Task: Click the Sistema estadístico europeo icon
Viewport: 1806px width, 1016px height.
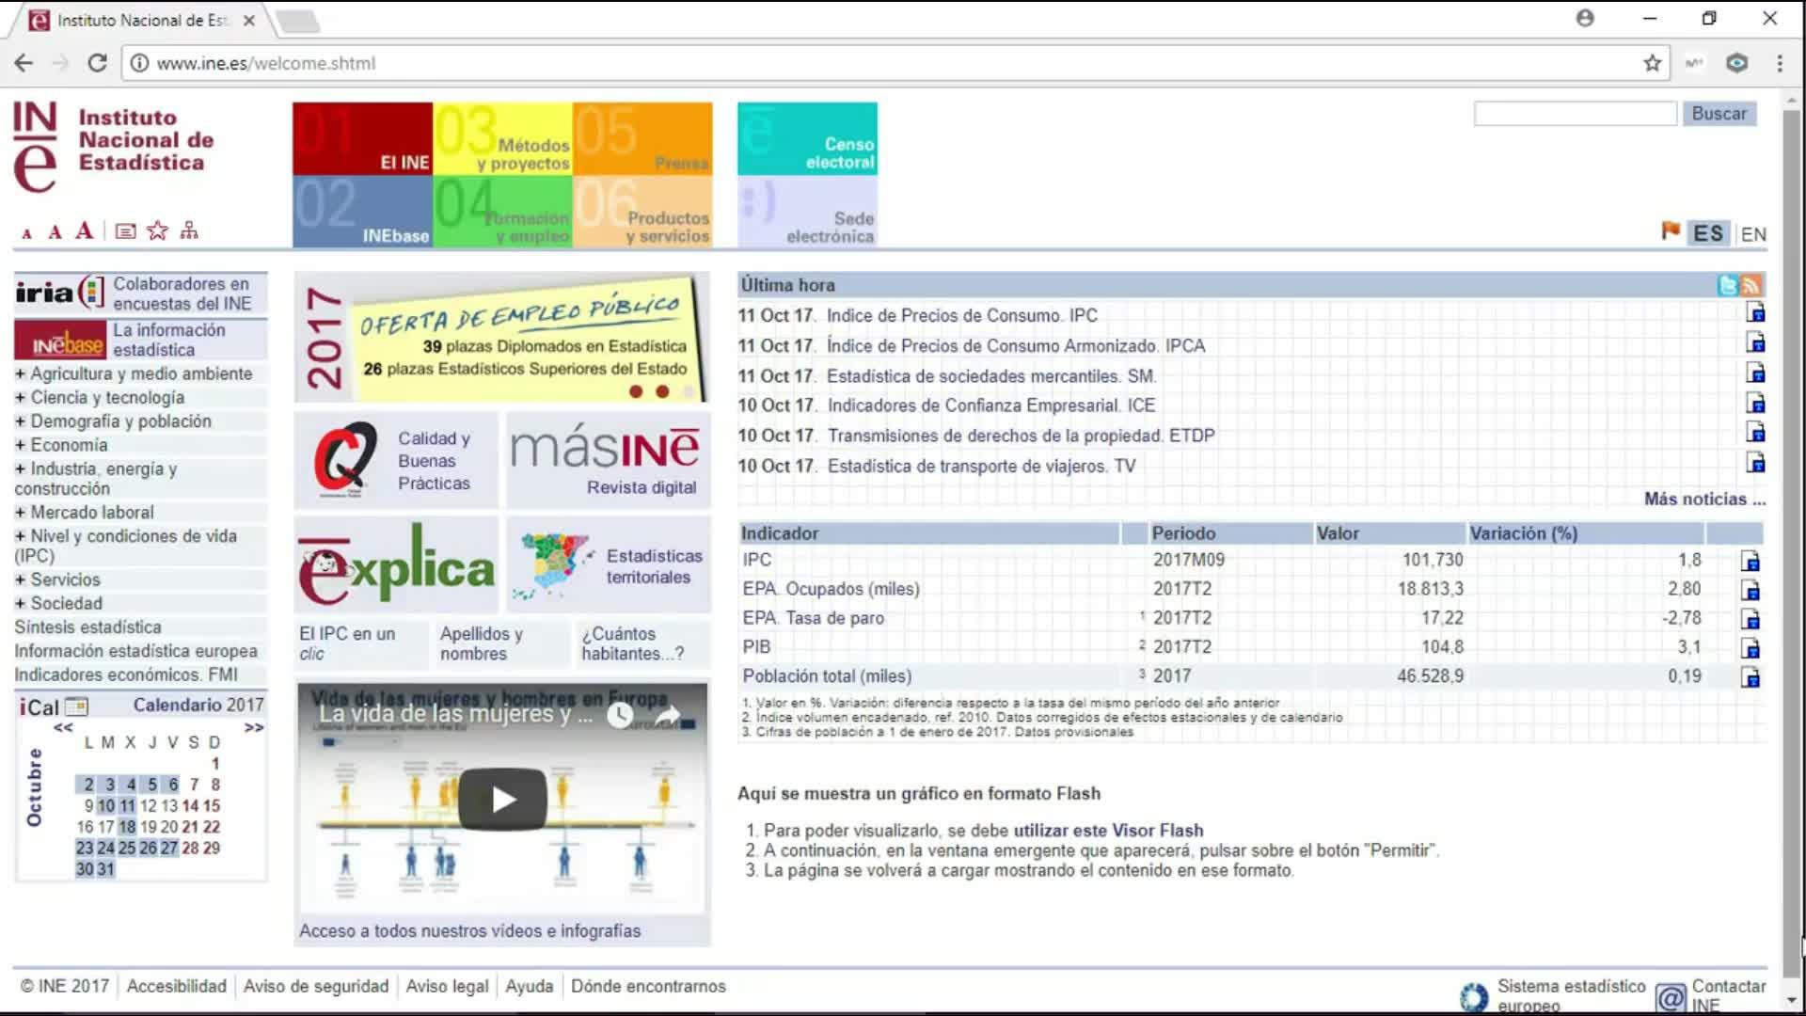Action: point(1474,996)
